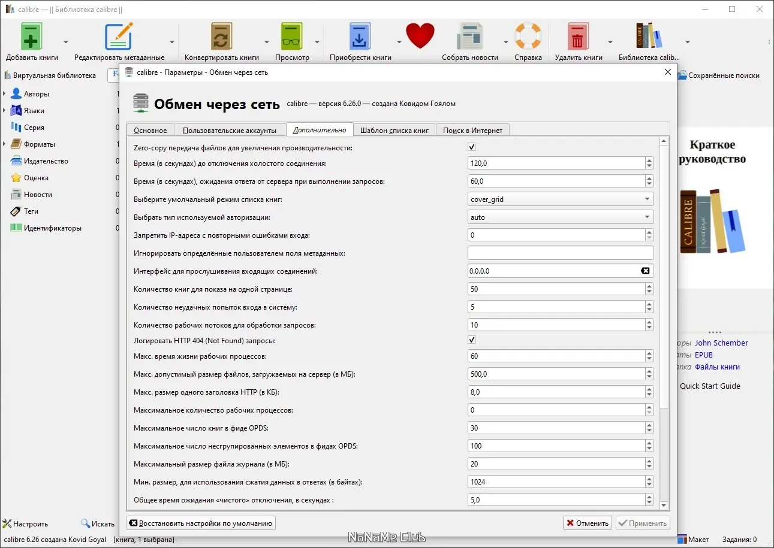The image size is (774, 548).
Task: Open the book viewer with the glasses icon
Action: tap(293, 37)
